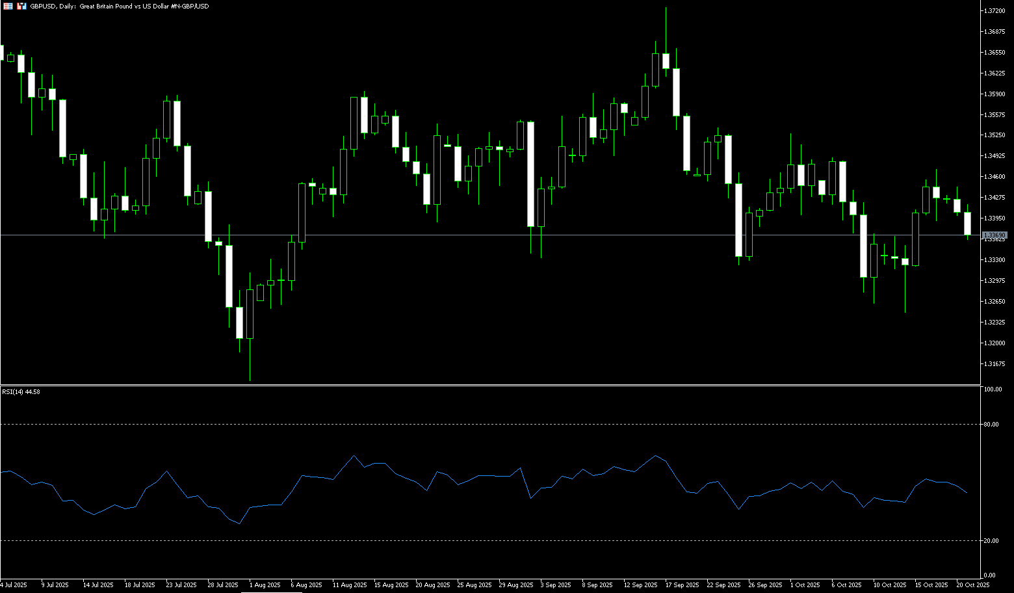The width and height of the screenshot is (1014, 593).
Task: Click the 1.31675 price scale label
Action: click(x=994, y=364)
